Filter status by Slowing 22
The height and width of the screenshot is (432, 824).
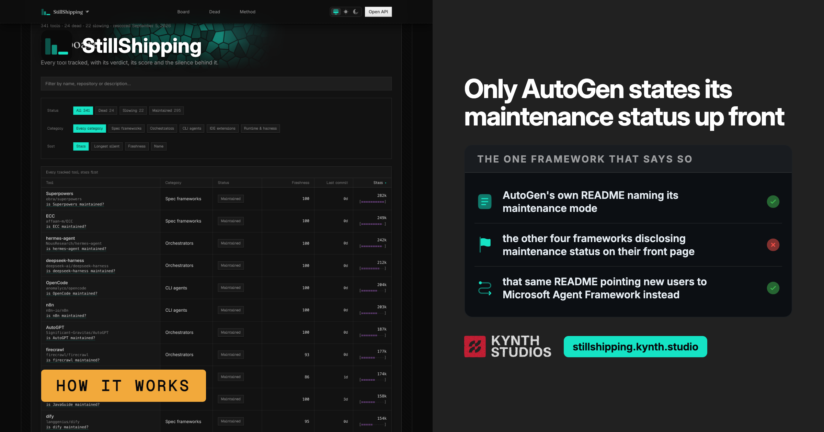point(133,110)
